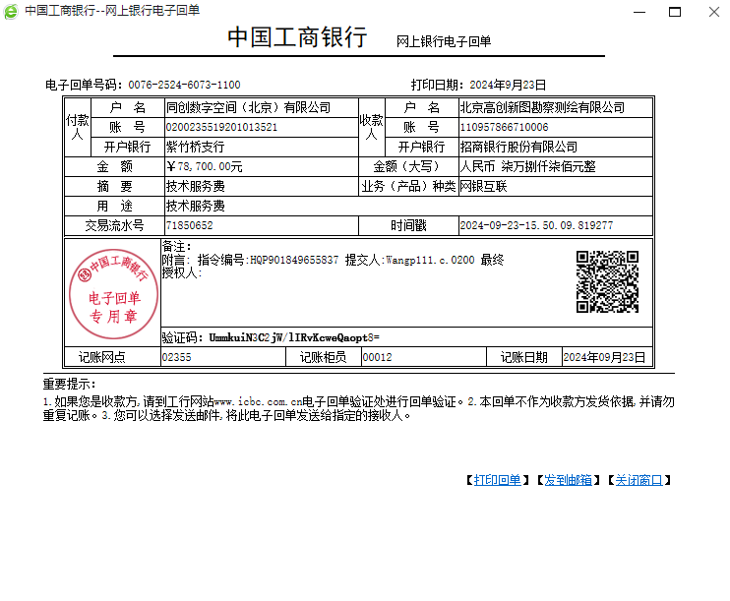The height and width of the screenshot is (601, 730).
Task: Click the 重要提示 heading
Action: point(70,384)
